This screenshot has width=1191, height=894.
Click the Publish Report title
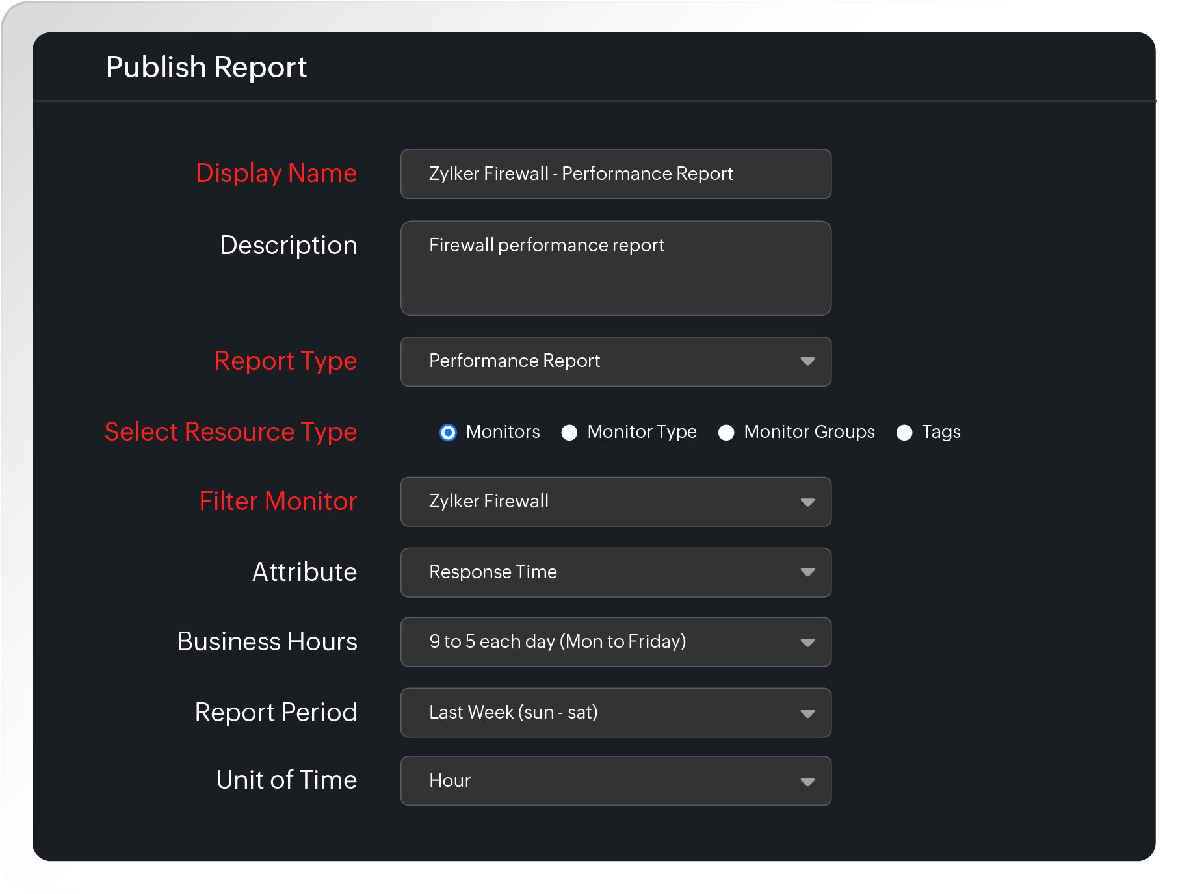[x=207, y=67]
